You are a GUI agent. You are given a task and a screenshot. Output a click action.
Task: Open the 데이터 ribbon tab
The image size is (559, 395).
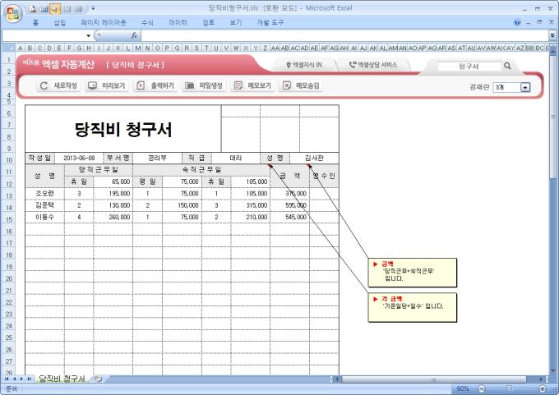coord(178,22)
